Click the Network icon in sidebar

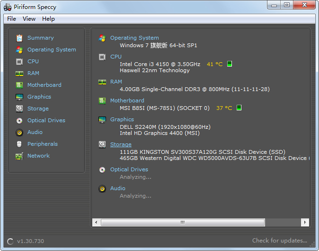pyautogui.click(x=19, y=156)
